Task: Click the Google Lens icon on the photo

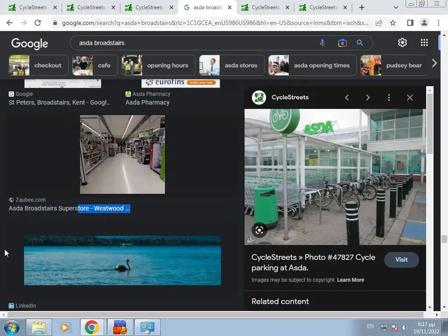Action: click(259, 230)
